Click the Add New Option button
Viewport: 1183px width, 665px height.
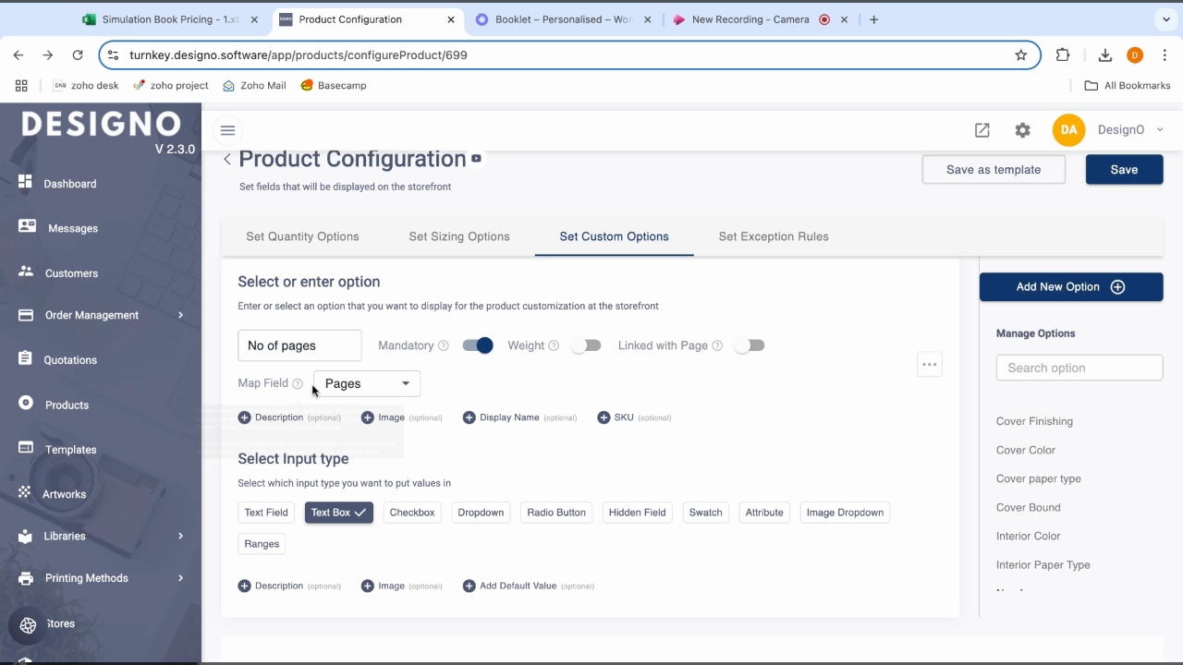(1070, 287)
